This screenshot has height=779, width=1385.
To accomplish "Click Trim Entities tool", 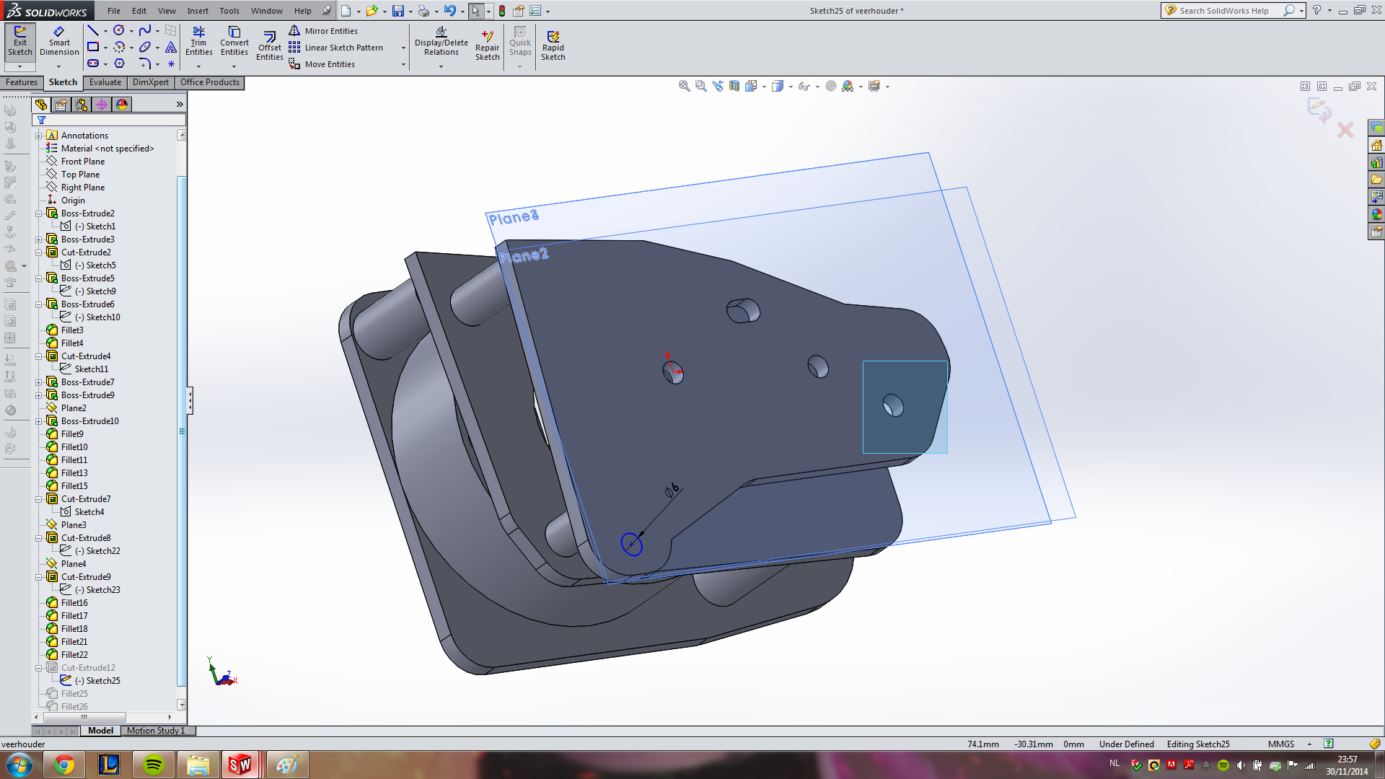I will pos(198,42).
